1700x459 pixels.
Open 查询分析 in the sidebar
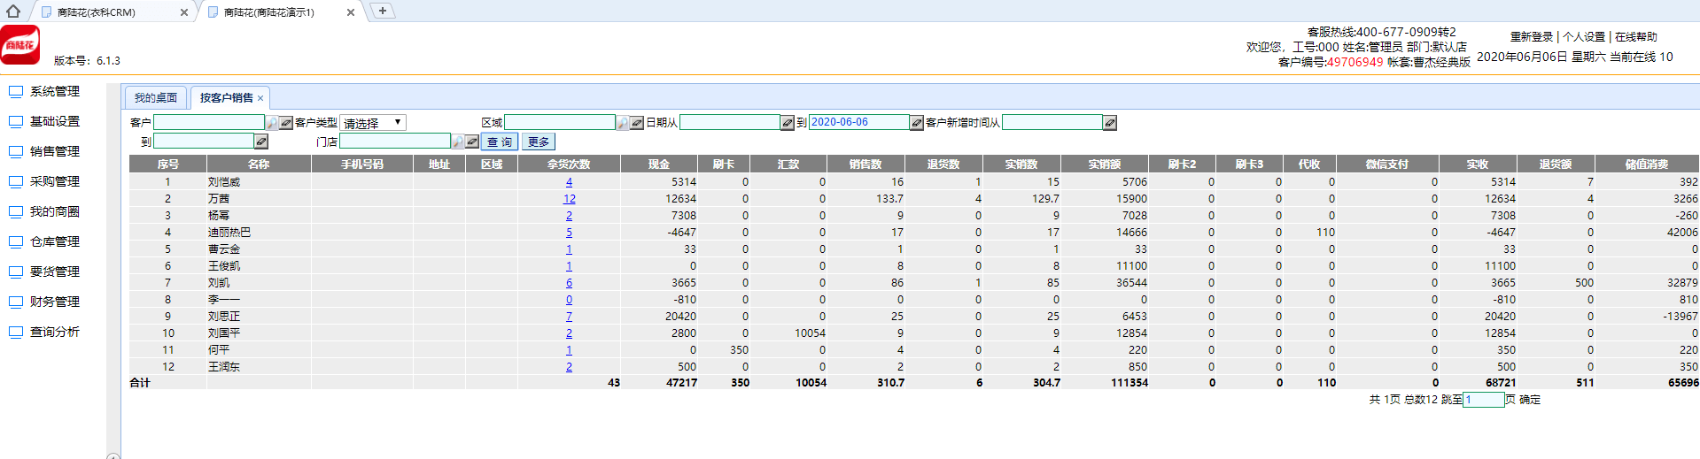[54, 332]
